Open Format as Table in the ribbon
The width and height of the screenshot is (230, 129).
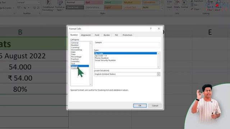point(60,6)
